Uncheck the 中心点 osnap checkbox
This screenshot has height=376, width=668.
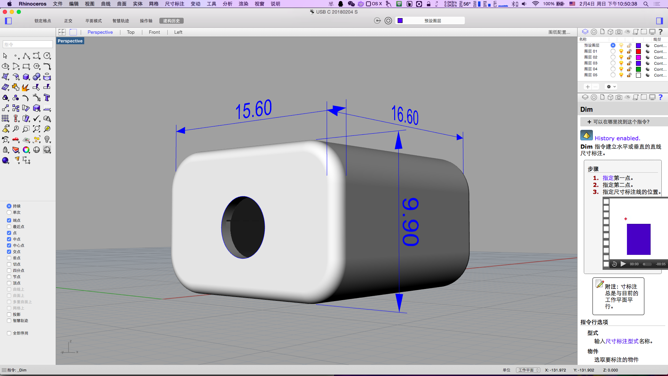coord(9,245)
